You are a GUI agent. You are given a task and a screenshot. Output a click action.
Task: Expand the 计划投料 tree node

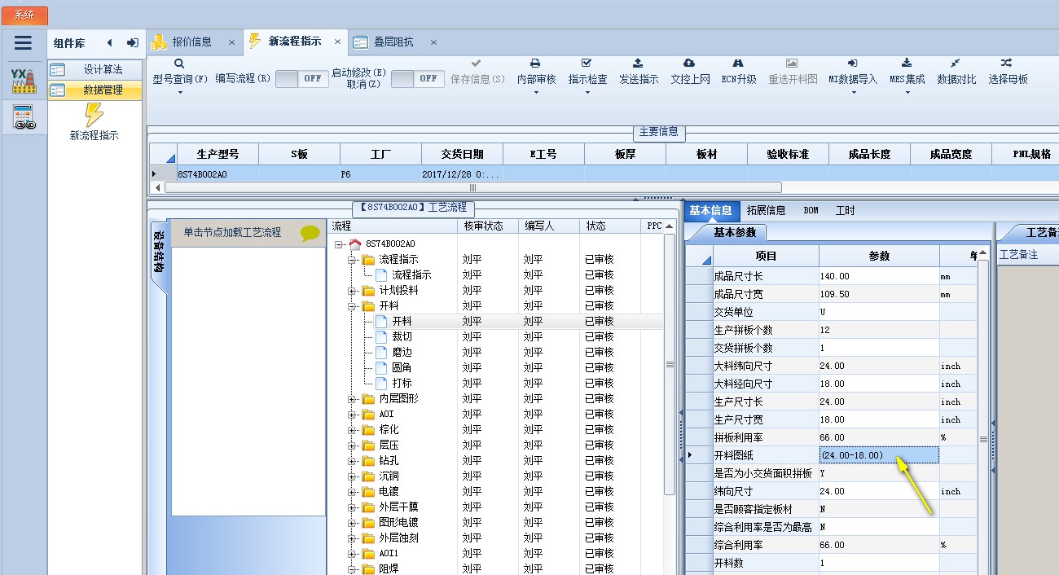click(351, 291)
